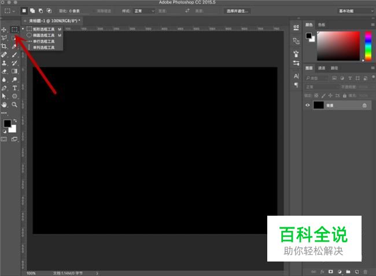Choose Elliptical Marquee Tool from flyout
The width and height of the screenshot is (376, 276).
point(42,35)
